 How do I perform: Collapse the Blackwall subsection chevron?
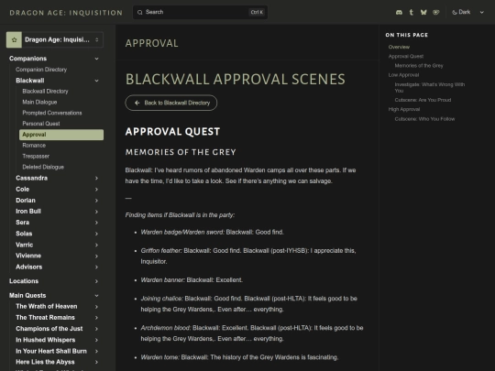click(x=96, y=81)
